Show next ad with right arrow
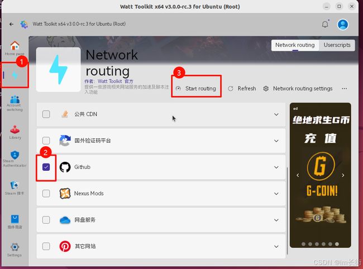 coord(343,175)
